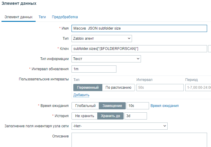Click the history period field showing 3d
The image size is (211, 147).
(x=136, y=116)
